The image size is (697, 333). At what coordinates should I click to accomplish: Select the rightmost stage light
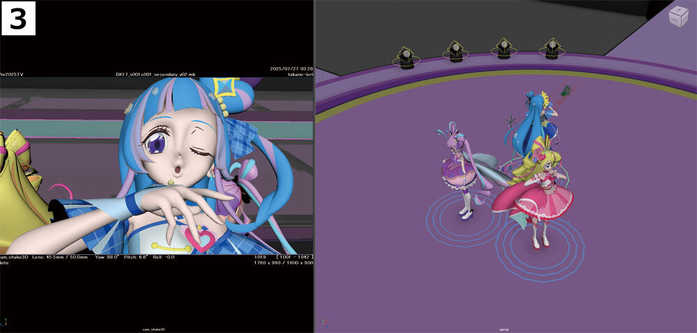click(x=552, y=49)
